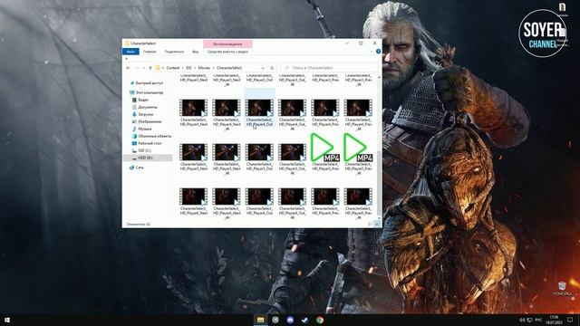This screenshot has width=580, height=326.
Task: Select HDD (D:) drive in sidebar
Action: point(148,158)
